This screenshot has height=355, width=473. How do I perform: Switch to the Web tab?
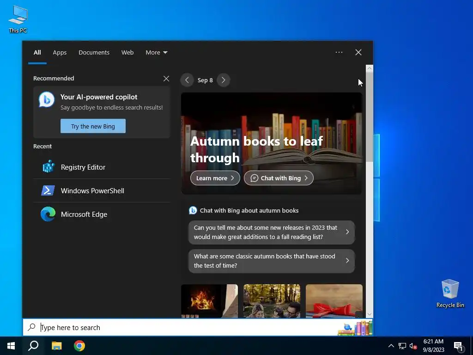[x=127, y=53]
